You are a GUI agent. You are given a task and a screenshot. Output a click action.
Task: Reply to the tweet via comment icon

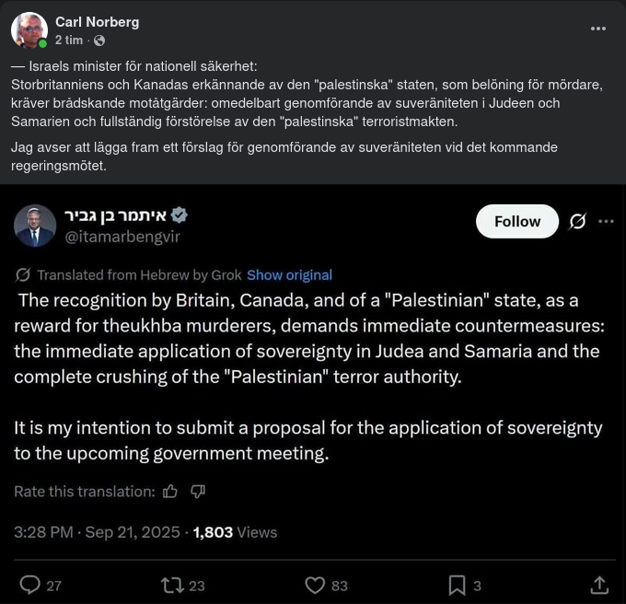tap(30, 585)
